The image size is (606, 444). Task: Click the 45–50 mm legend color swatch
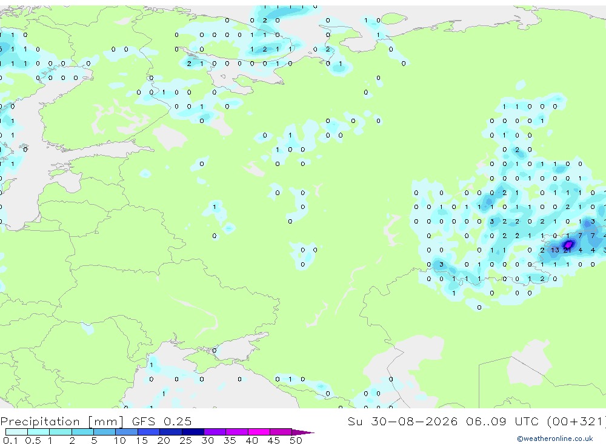click(281, 432)
